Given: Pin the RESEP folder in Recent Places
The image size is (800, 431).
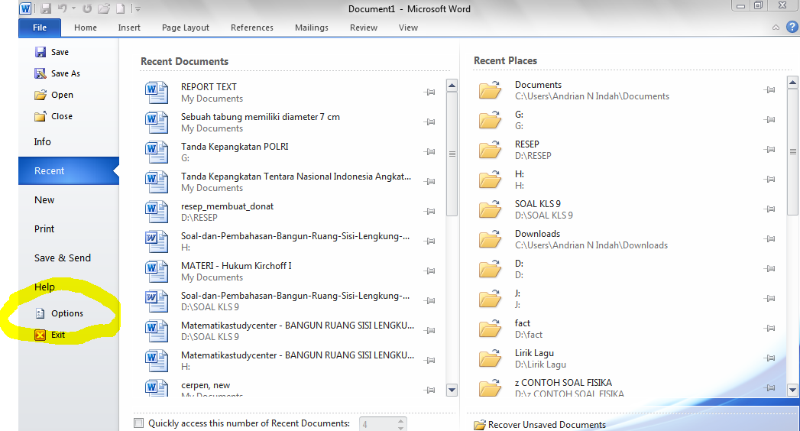Looking at the screenshot, I should tap(769, 150).
